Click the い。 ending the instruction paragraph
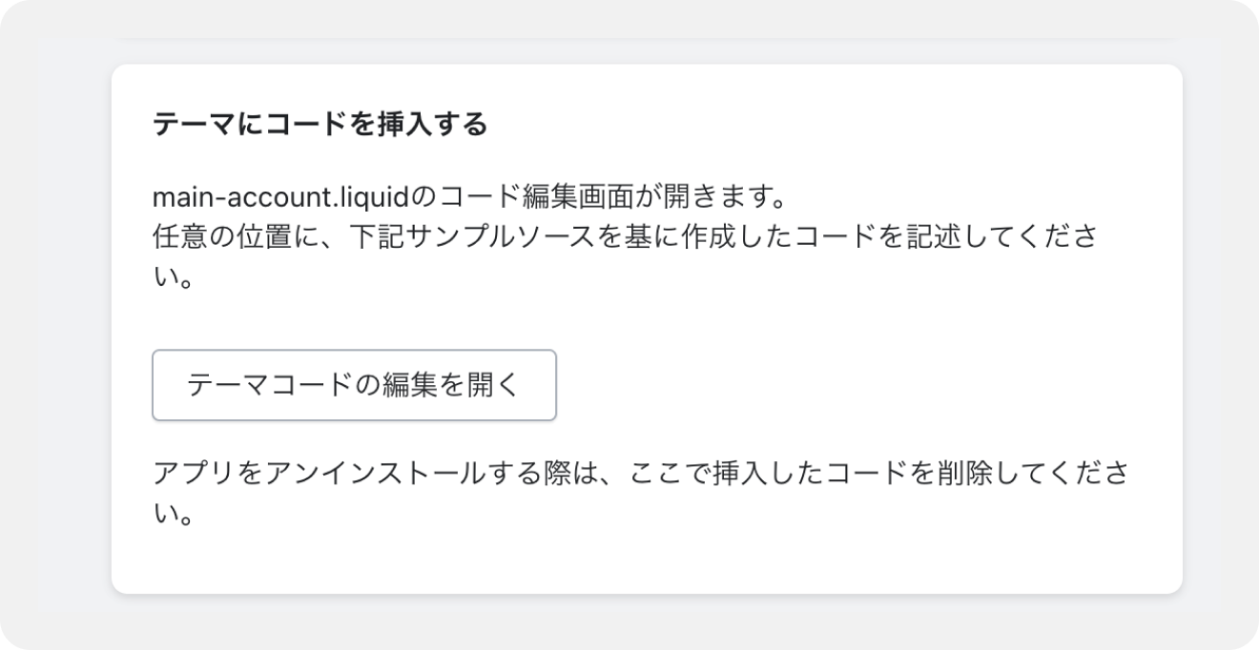This screenshot has width=1259, height=650. click(x=173, y=280)
